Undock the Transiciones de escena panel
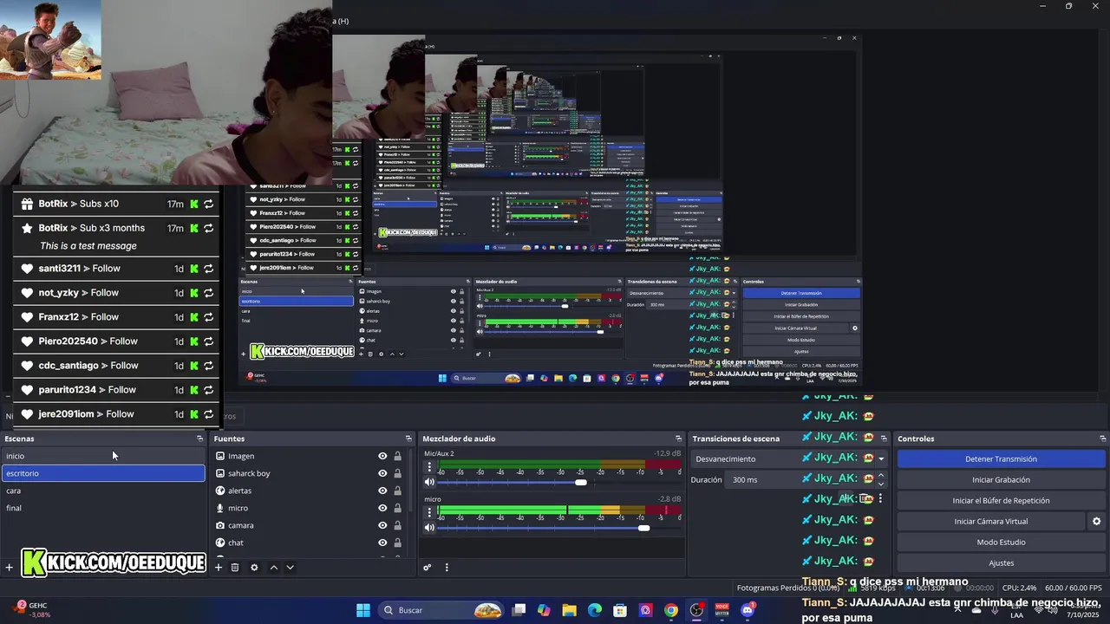This screenshot has height=624, width=1110. click(x=884, y=439)
